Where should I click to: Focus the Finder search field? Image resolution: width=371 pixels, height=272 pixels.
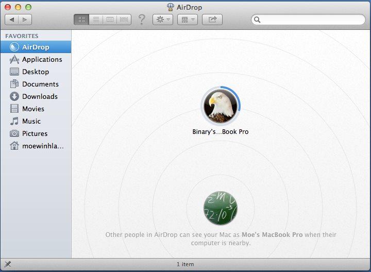point(308,20)
